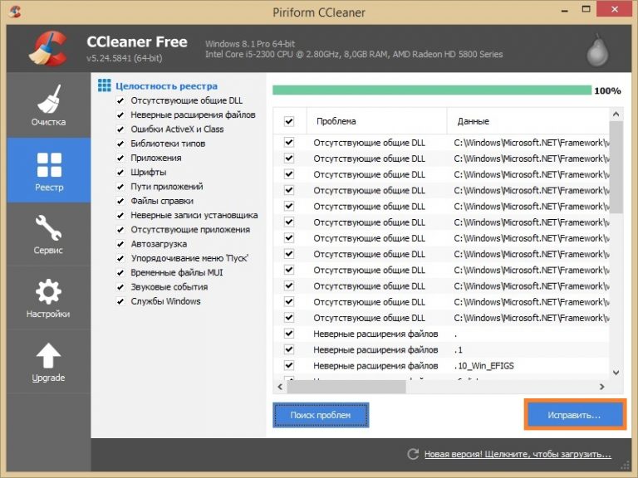Image resolution: width=638 pixels, height=478 pixels.
Task: Click the Piriform pear icon
Action: [596, 50]
